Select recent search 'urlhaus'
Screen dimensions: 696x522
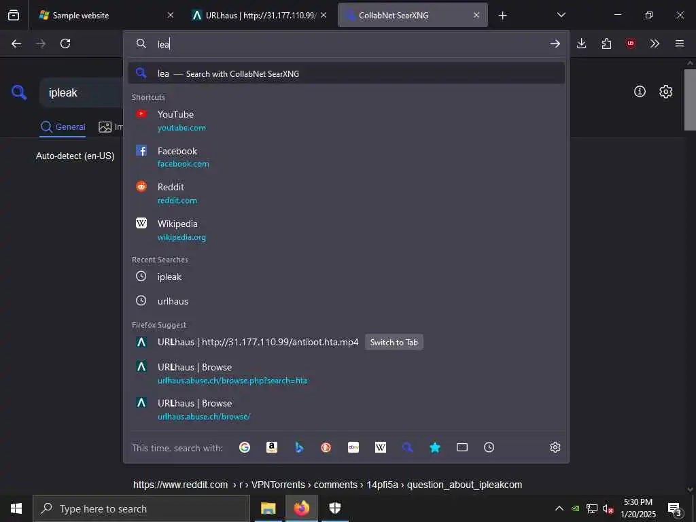pos(346,301)
